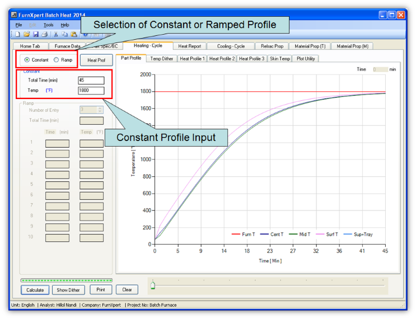Open the File menu
Viewport: 416px width, 319px height.
click(18, 25)
